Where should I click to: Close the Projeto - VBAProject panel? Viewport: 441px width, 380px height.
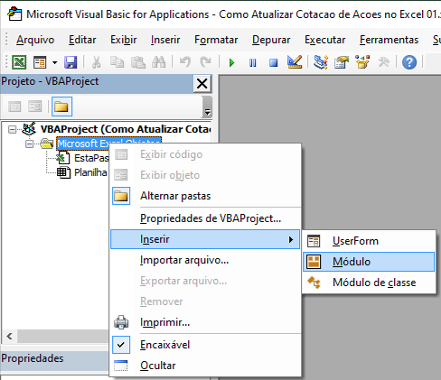pos(202,83)
